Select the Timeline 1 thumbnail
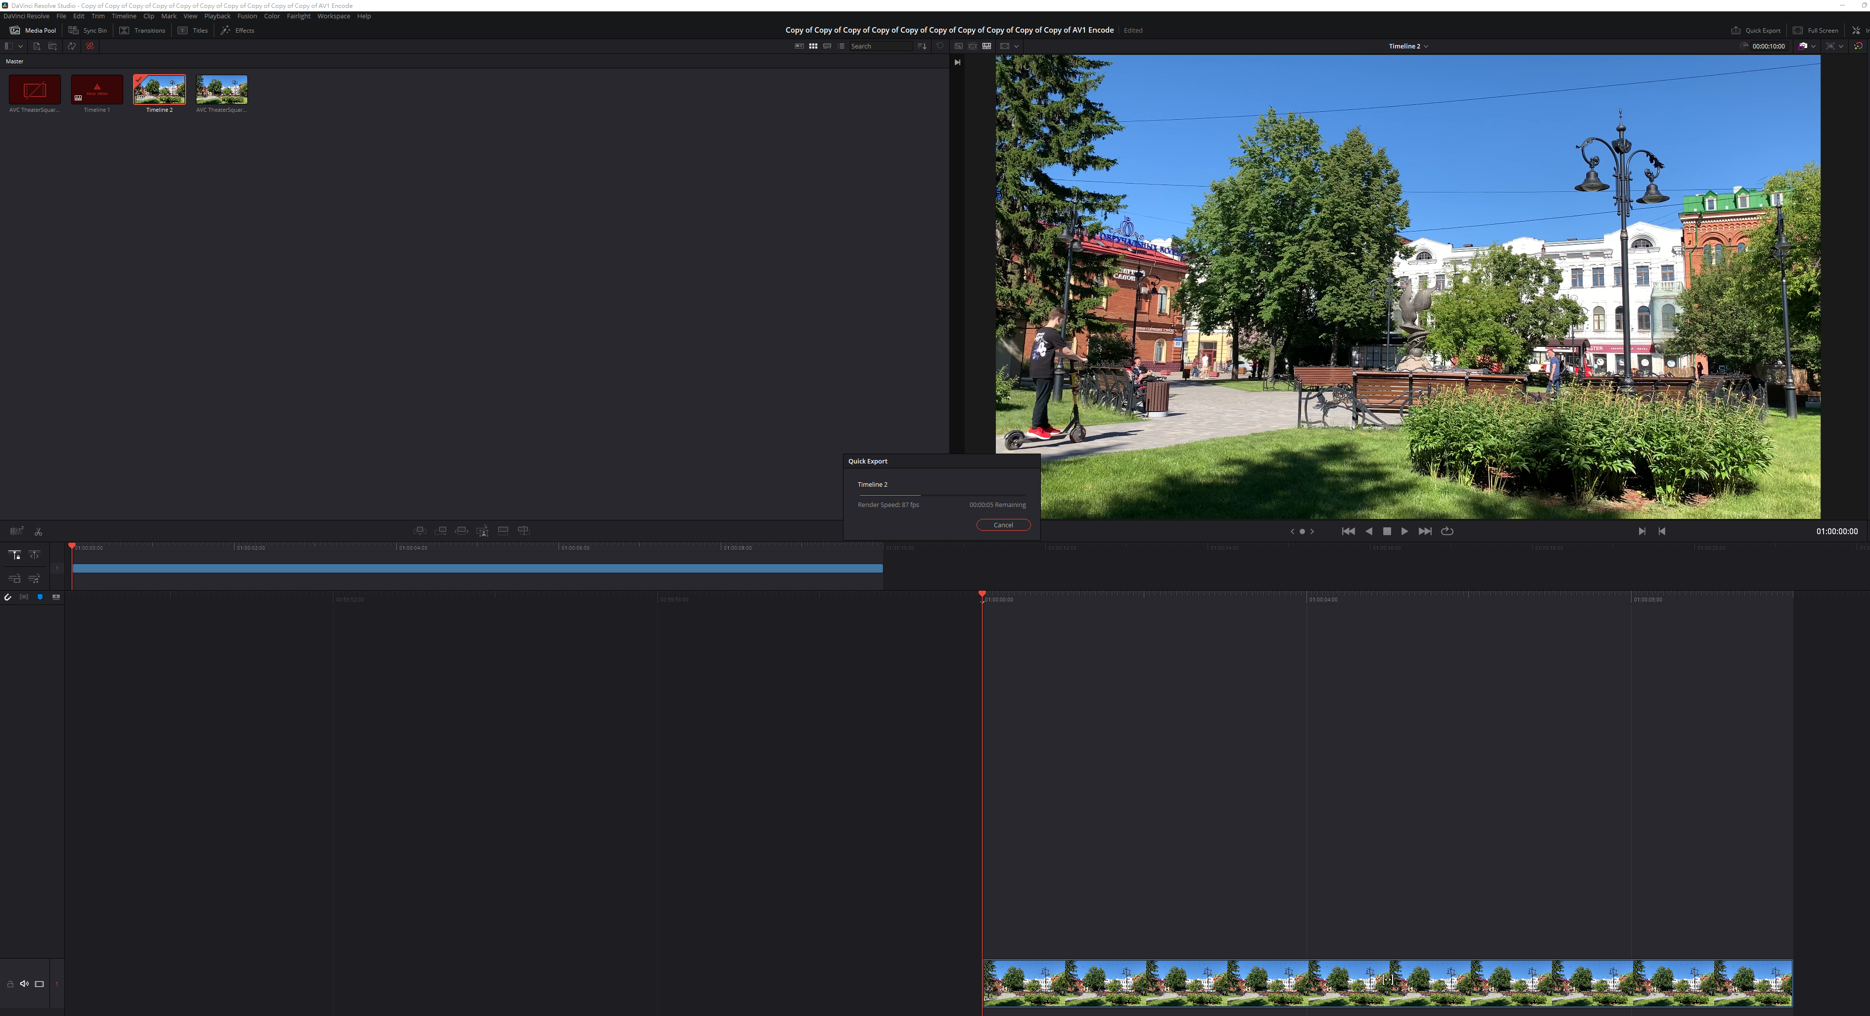The image size is (1870, 1016). pyautogui.click(x=97, y=90)
